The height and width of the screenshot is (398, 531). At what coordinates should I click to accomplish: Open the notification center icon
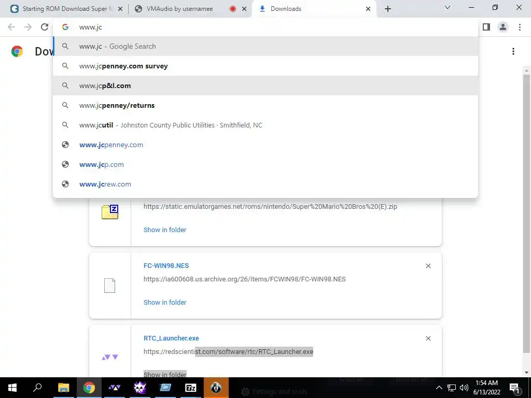(514, 388)
